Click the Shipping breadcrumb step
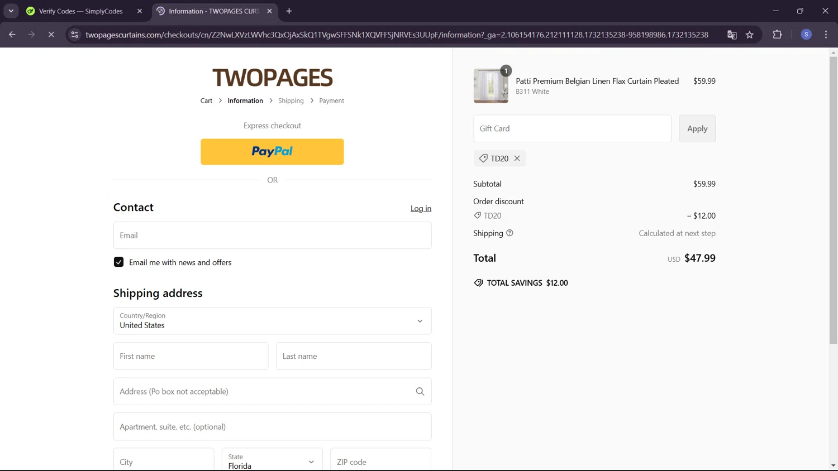 coord(291,101)
